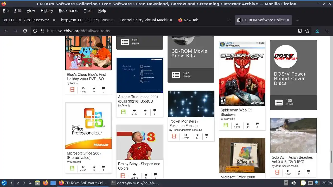Click the page vertical scrollbar thumb
This screenshot has height=187, width=333.
[x=331, y=156]
